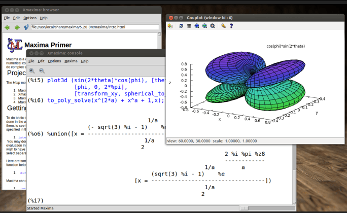Viewport: 347px width, 213px height.
Task: Open Edit menu in Xmaxima browser
Action: (16, 18)
